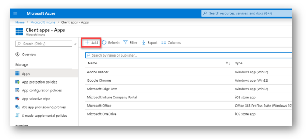The width and height of the screenshot is (306, 139).
Task: Click the S mode supplemental policies icon
Action: (x=18, y=116)
